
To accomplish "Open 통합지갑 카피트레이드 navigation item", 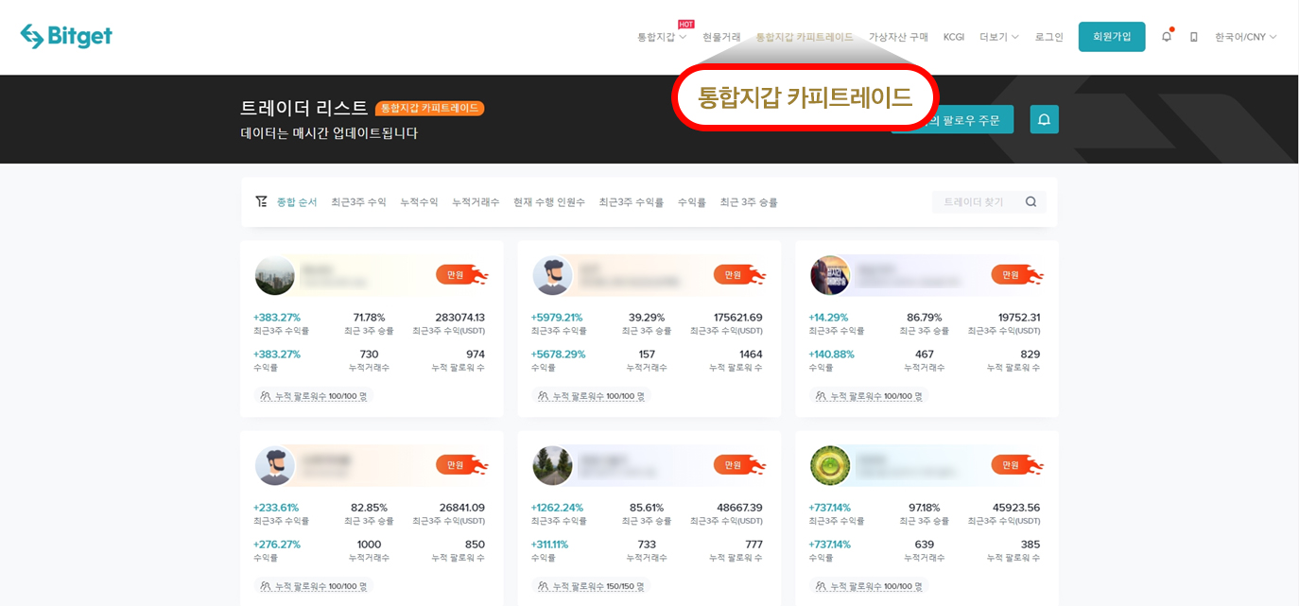I will tap(805, 37).
